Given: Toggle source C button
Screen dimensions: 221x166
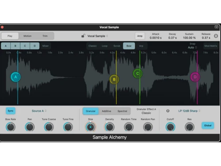Looking at the screenshot, I should pyautogui.click(x=25, y=46).
